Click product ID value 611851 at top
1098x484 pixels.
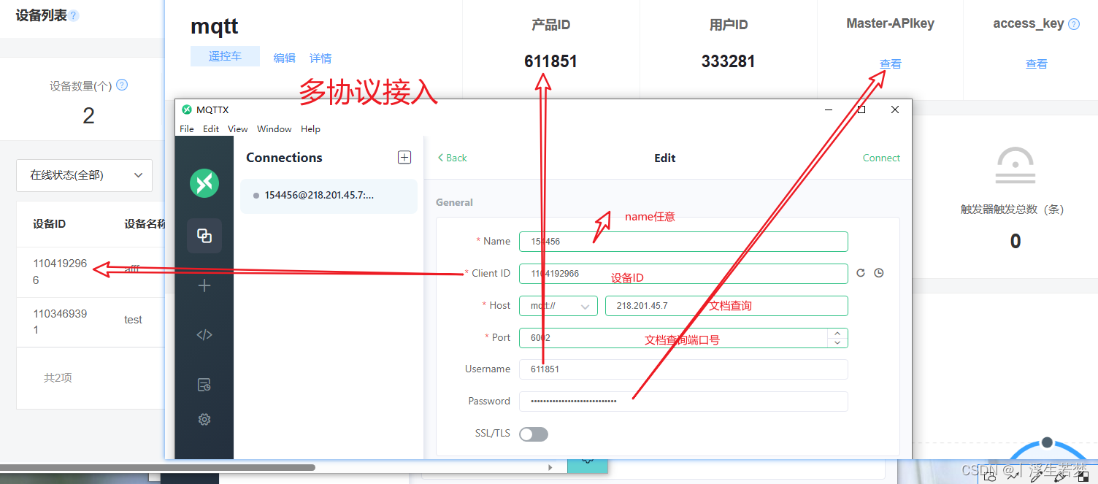pos(550,61)
